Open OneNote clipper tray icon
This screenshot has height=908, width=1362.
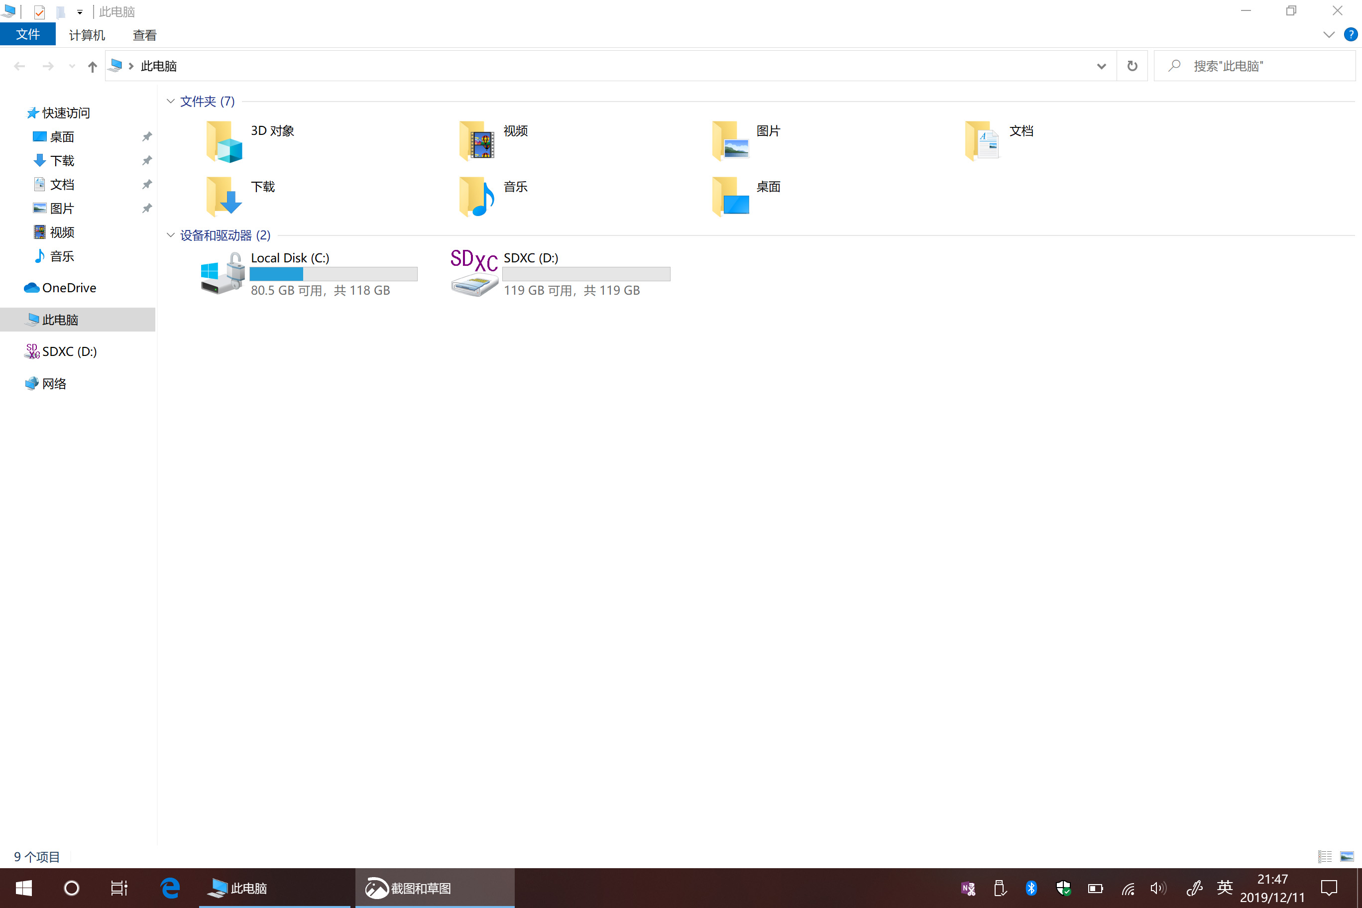pos(968,888)
